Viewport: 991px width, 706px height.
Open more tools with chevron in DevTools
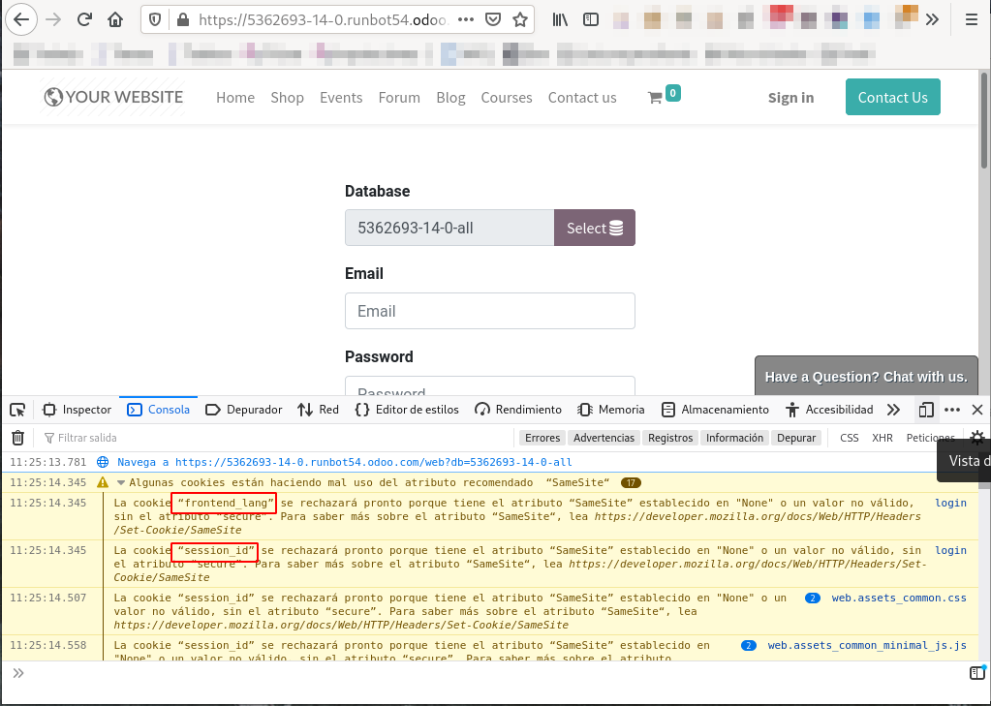[891, 409]
